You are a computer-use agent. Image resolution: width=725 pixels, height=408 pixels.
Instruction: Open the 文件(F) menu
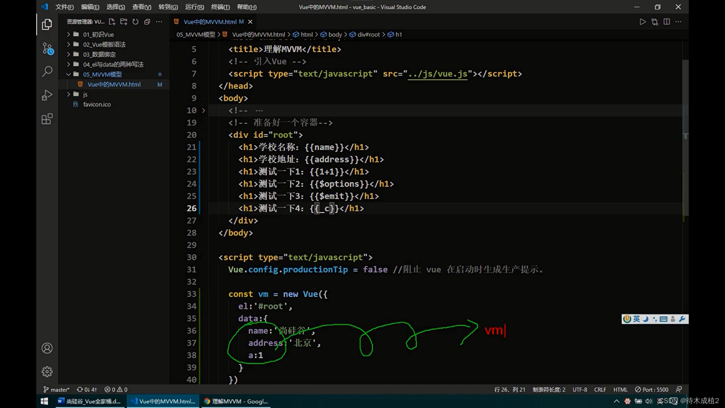point(65,7)
